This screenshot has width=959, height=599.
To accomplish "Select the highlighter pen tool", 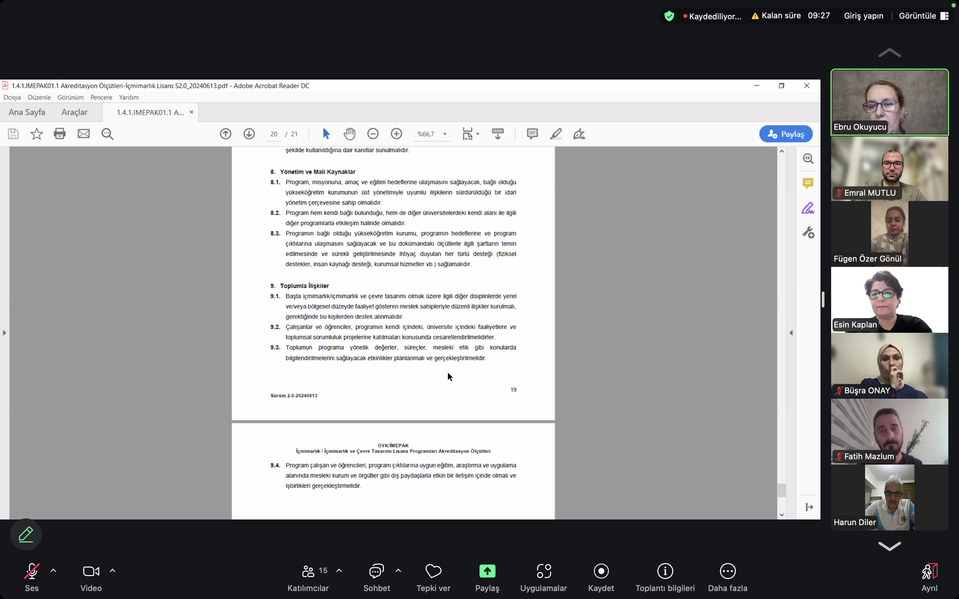I will tap(555, 134).
